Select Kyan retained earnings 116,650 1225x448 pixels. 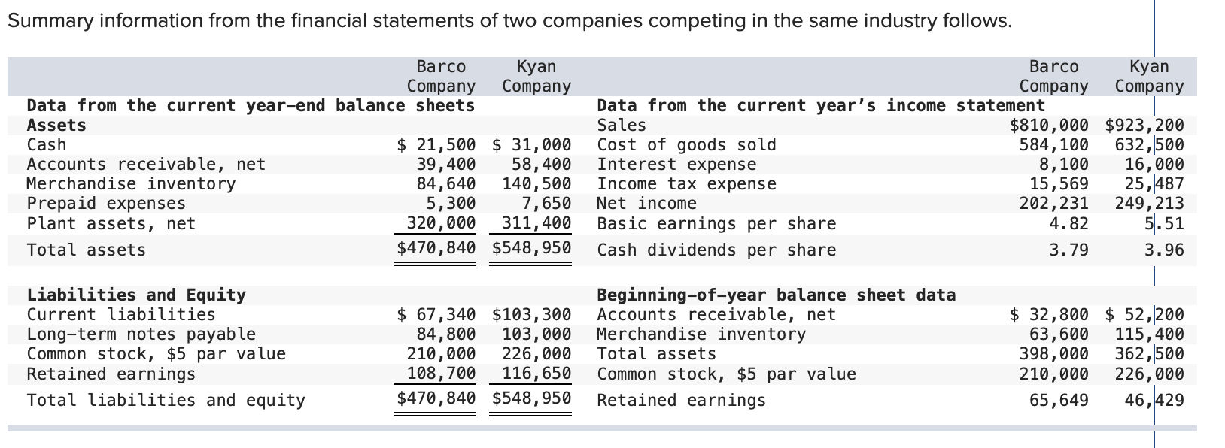(x=537, y=373)
